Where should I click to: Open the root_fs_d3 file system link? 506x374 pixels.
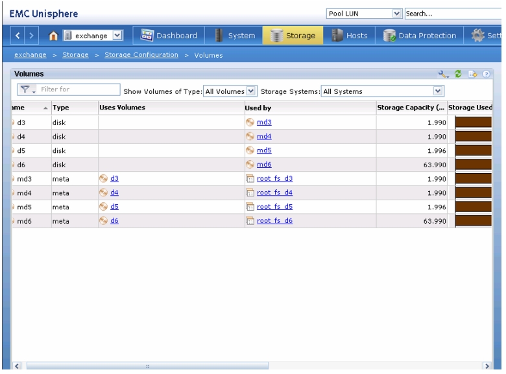[274, 179]
